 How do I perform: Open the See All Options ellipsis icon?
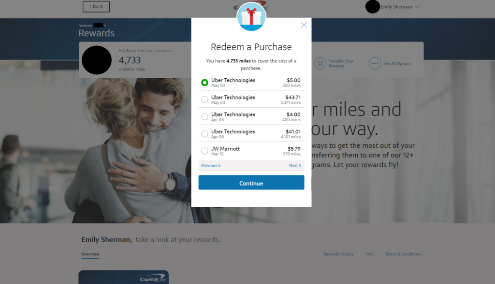(375, 63)
